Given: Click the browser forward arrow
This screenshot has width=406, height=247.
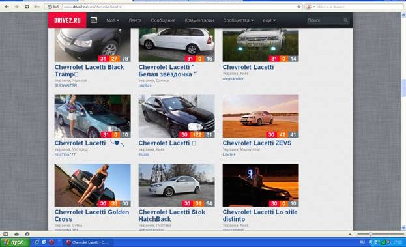Looking at the screenshot, I should pos(16,7).
